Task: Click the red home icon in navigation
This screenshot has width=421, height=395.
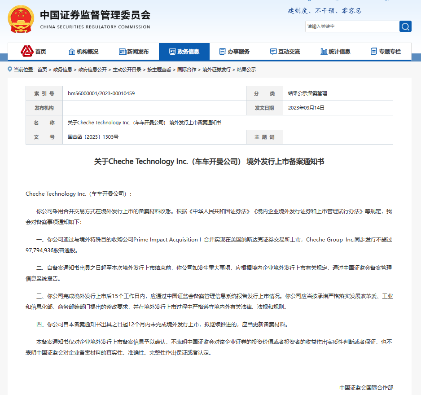Action: coord(27,51)
